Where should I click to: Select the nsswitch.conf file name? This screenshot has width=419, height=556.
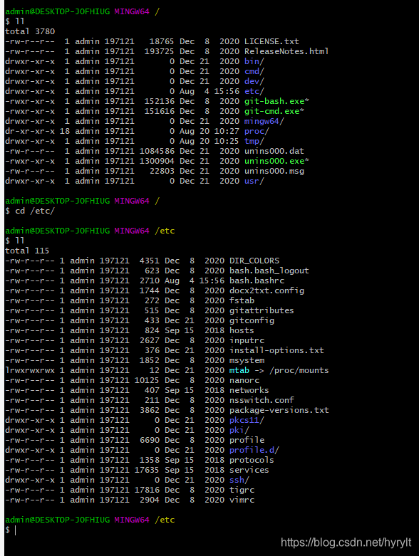pos(262,400)
